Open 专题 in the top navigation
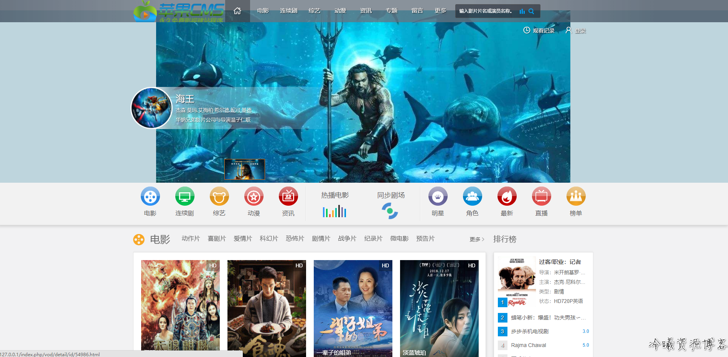Viewport: 728px width, 357px height. pos(392,11)
